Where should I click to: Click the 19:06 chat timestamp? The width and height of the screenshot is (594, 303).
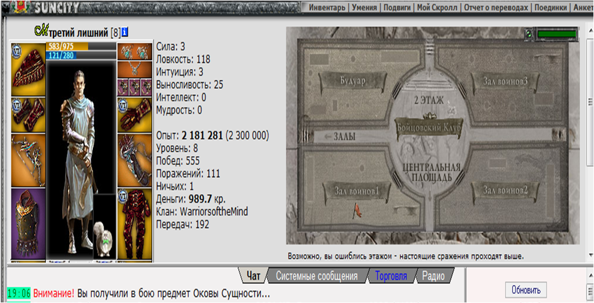(19, 294)
